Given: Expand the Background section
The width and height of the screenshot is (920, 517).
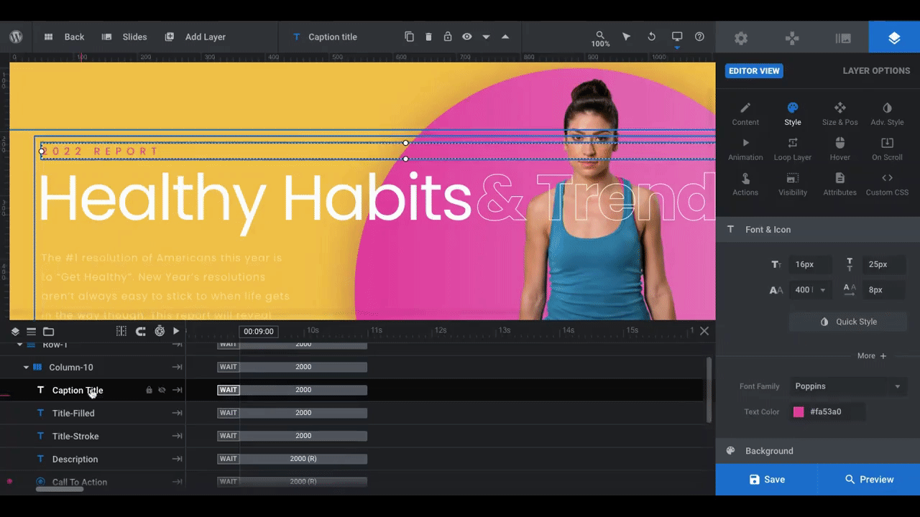Looking at the screenshot, I should click(818, 451).
